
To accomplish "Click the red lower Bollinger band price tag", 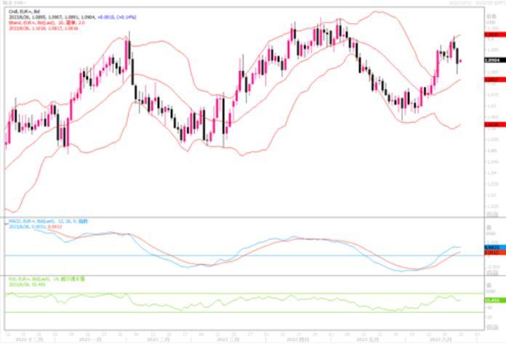I will 492,124.
